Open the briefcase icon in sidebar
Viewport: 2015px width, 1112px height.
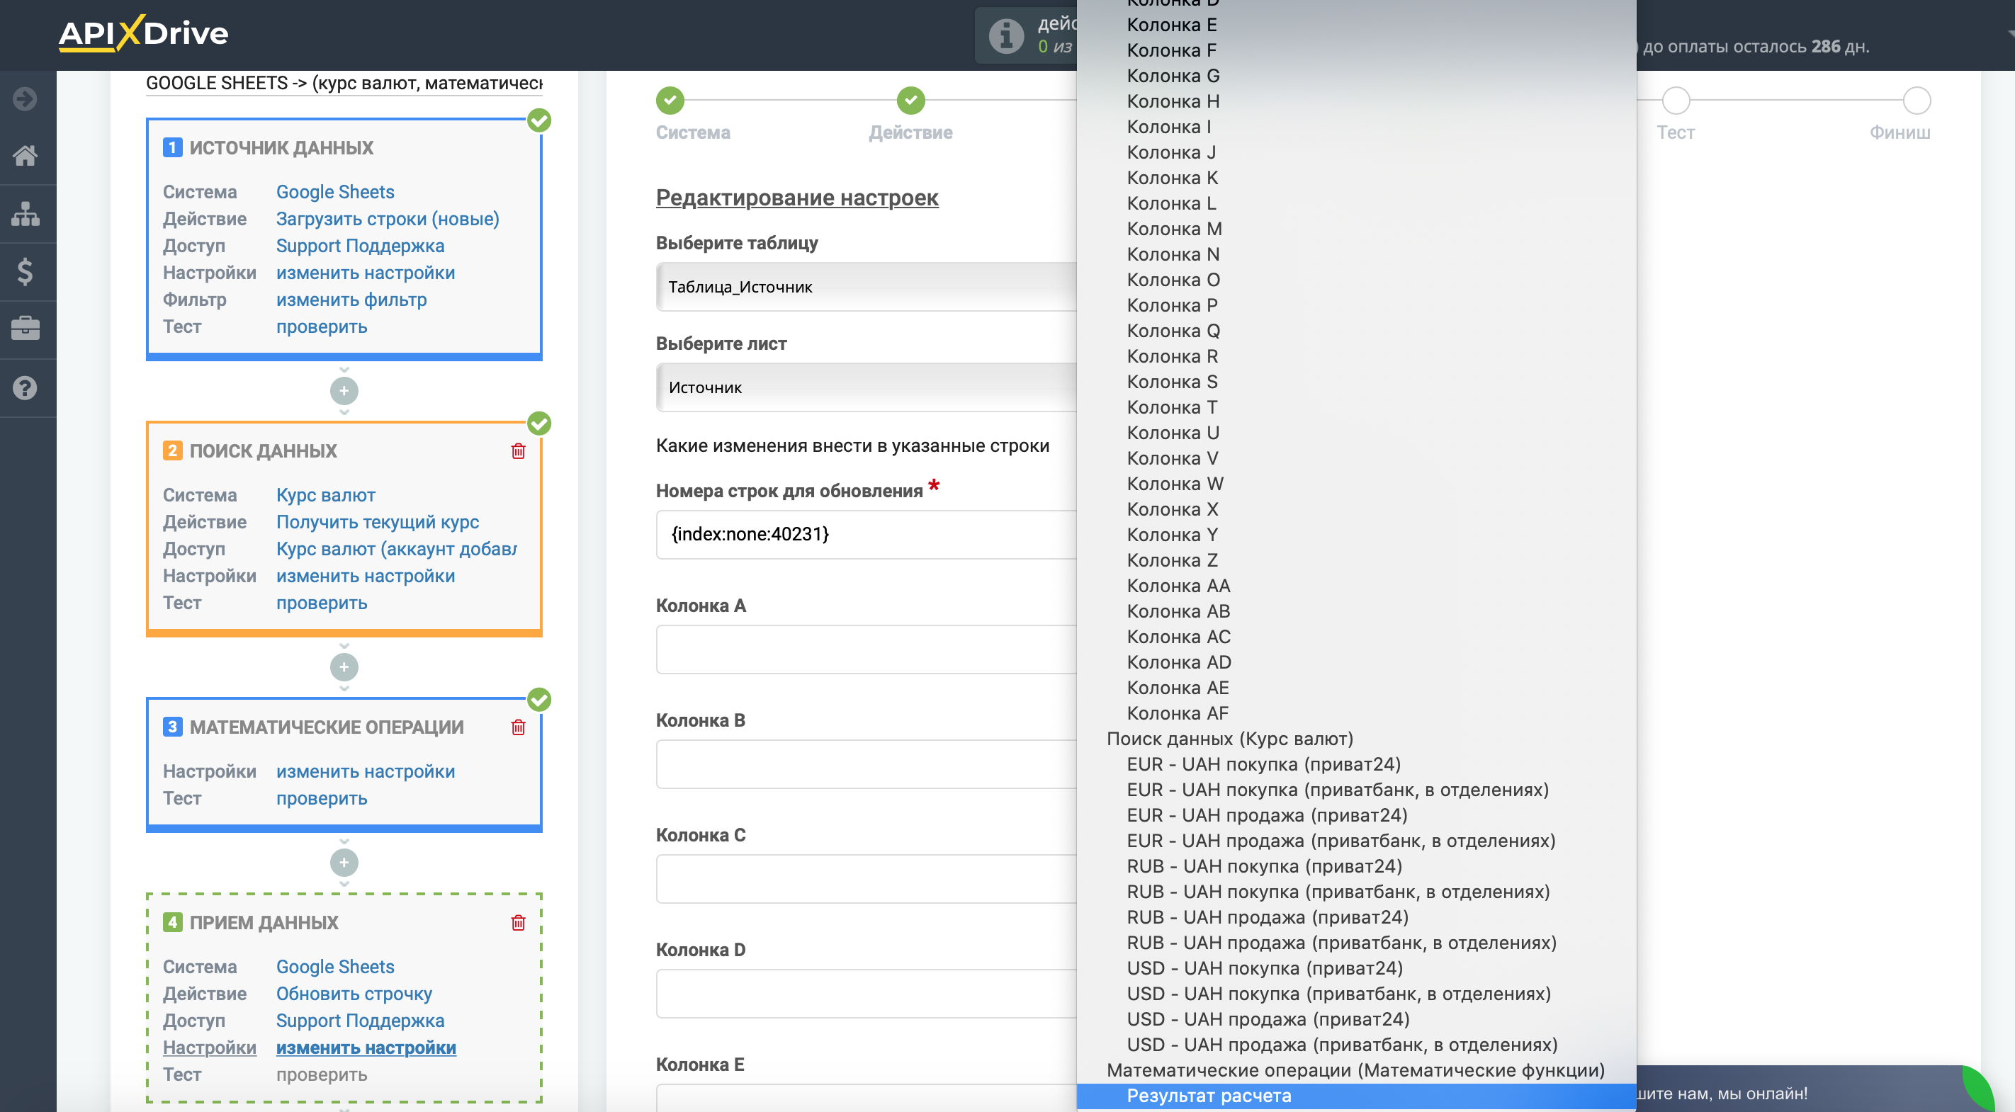(x=25, y=329)
